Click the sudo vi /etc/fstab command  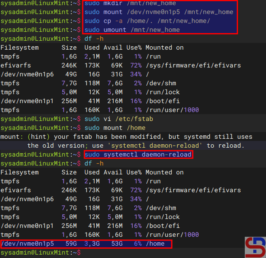coord(118,119)
